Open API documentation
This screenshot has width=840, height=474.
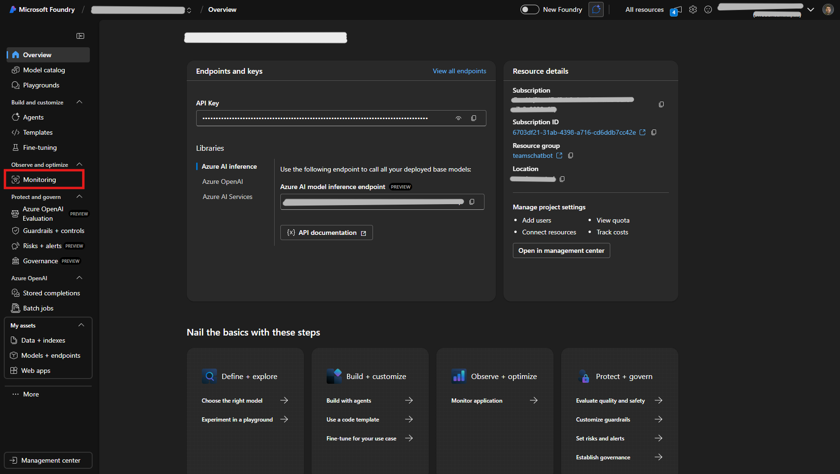327,233
